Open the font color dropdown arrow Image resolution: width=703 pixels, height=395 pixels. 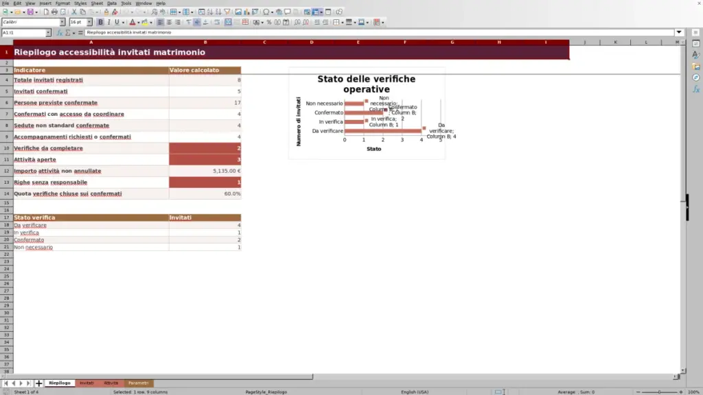click(139, 23)
